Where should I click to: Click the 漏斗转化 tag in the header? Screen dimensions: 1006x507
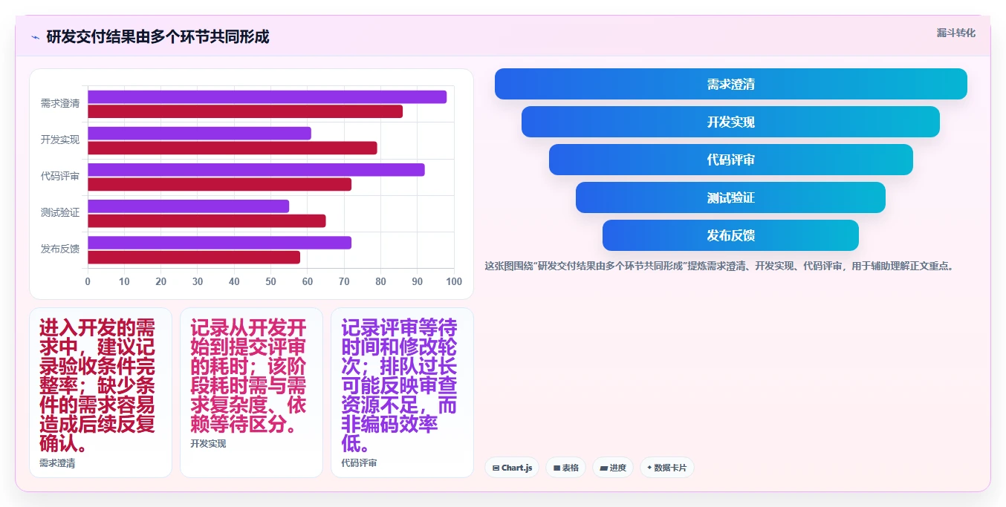pos(955,33)
